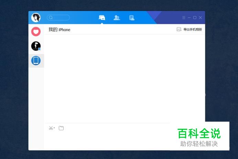238x159 pixels.
Task: Maximize the QQ window
Action: pyautogui.click(x=195, y=17)
